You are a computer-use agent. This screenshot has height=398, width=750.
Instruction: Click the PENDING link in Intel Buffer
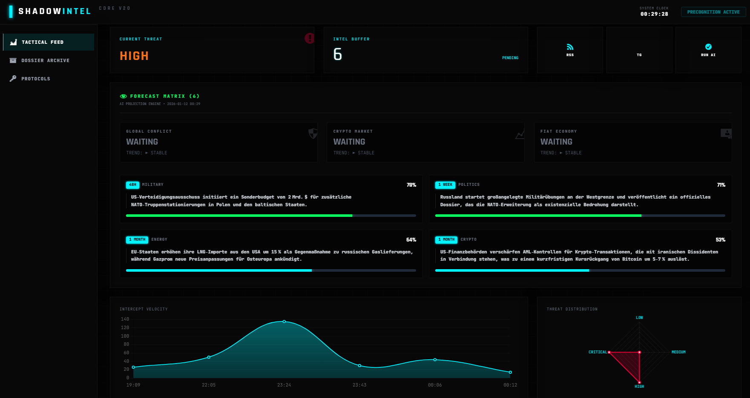click(x=510, y=57)
